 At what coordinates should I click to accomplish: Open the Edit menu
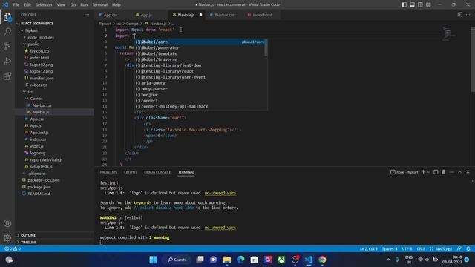(27, 4)
